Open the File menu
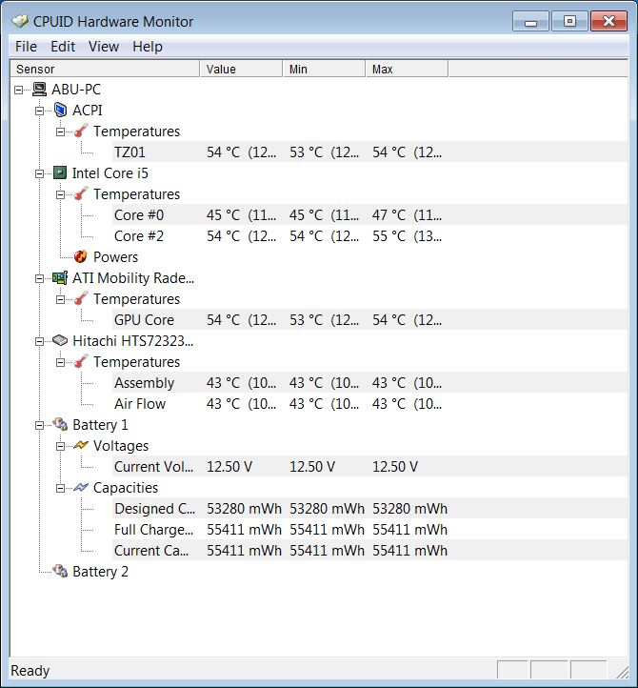The height and width of the screenshot is (688, 638). 26,46
